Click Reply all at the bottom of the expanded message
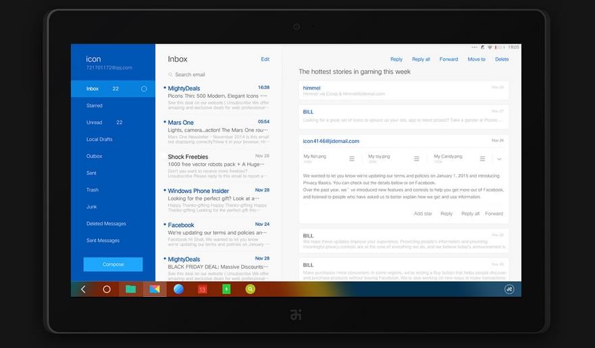The image size is (595, 348). [470, 214]
